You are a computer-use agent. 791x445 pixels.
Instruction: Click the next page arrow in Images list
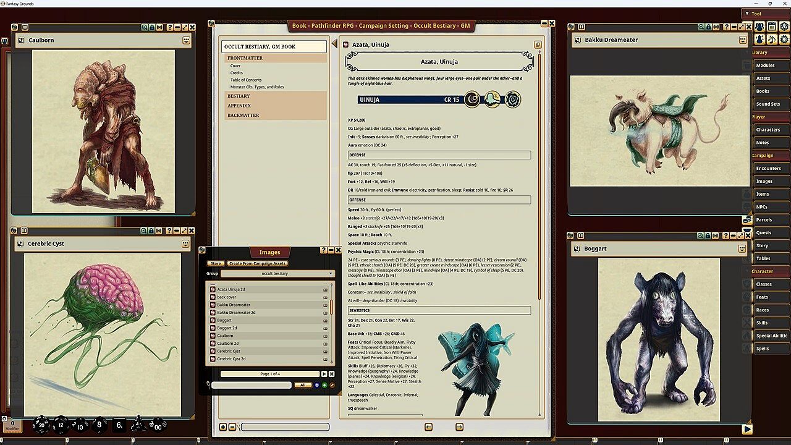pos(324,374)
